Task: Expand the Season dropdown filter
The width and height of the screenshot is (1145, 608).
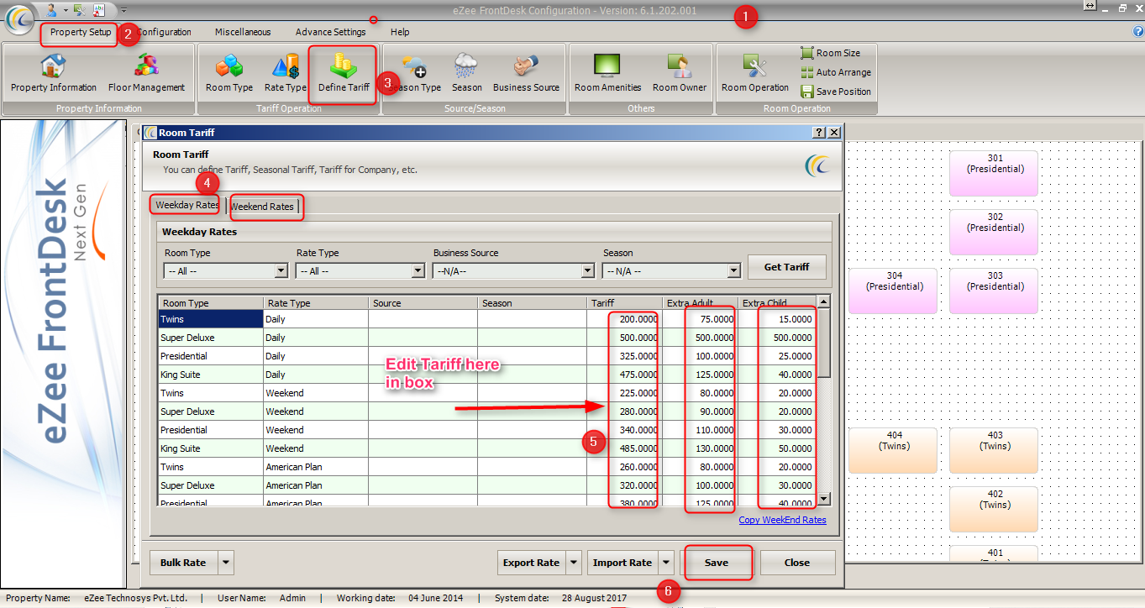Action: [734, 271]
